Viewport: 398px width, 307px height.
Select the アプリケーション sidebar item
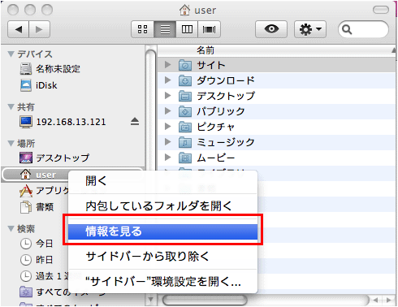[x=44, y=191]
